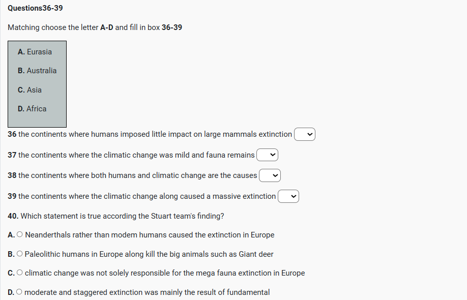Image resolution: width=467 pixels, height=300 pixels.
Task: Expand the question 37 answer dropdown
Action: tap(268, 155)
